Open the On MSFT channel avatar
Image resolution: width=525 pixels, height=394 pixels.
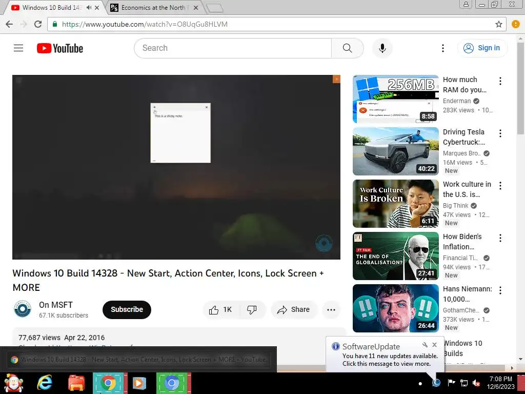pos(23,309)
